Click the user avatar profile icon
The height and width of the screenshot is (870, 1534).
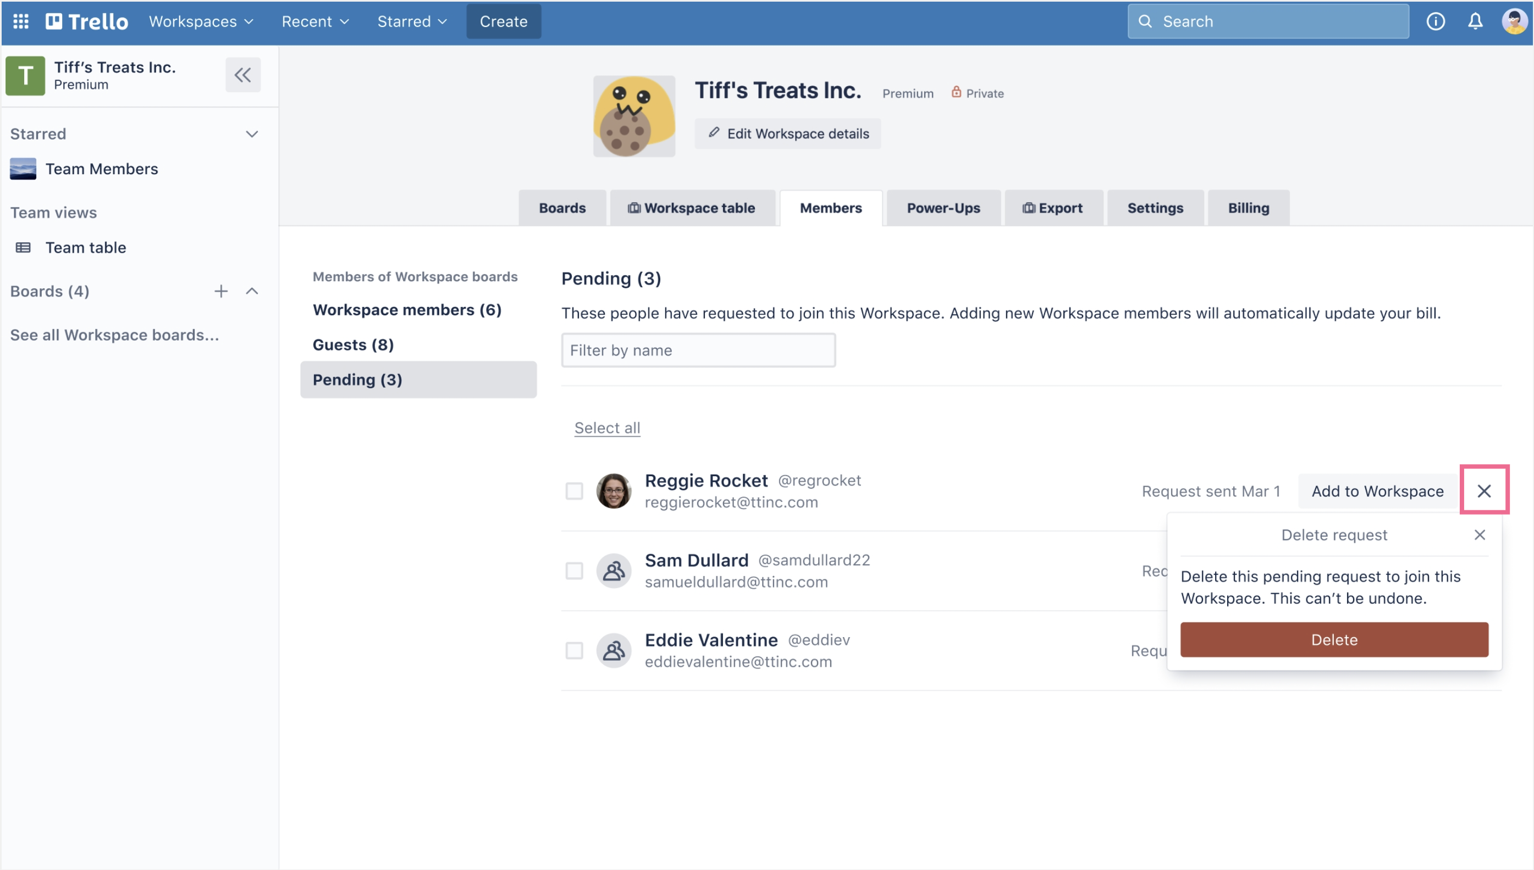click(x=1512, y=21)
